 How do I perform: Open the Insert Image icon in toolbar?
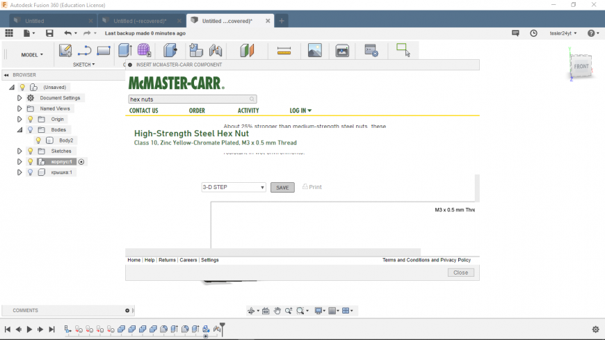[x=314, y=51]
